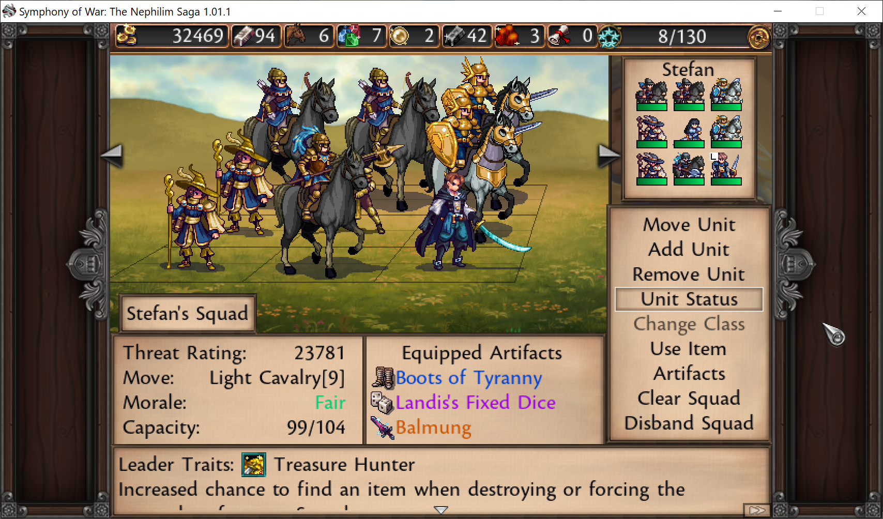Click the gemstones resource icon
This screenshot has width=883, height=519.
click(349, 36)
